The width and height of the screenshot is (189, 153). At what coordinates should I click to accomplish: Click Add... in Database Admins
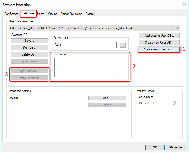click(x=107, y=98)
